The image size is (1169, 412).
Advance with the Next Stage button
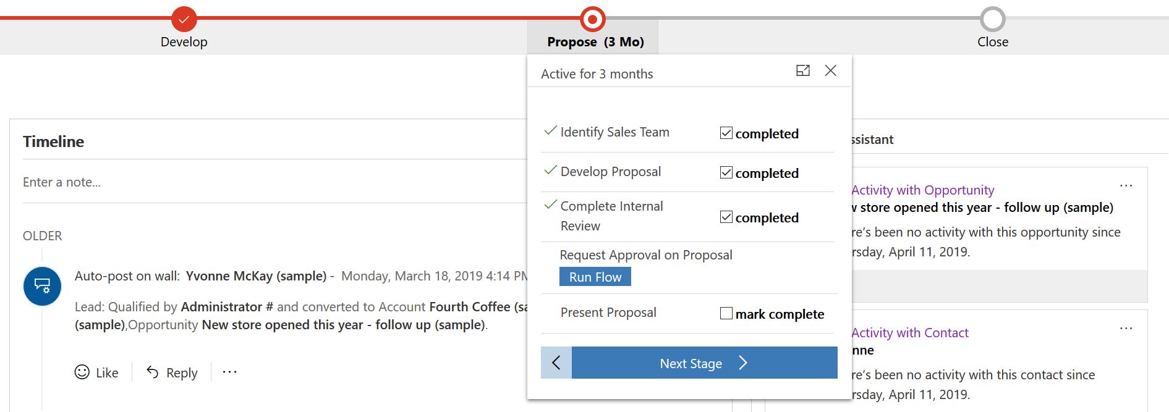pyautogui.click(x=704, y=363)
